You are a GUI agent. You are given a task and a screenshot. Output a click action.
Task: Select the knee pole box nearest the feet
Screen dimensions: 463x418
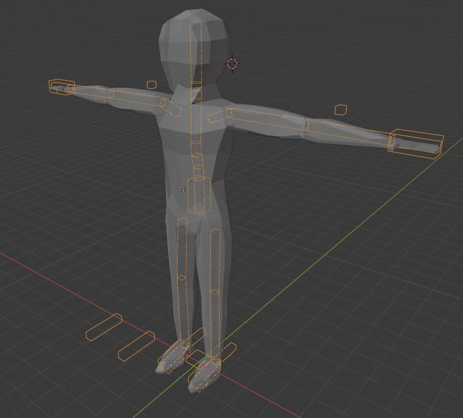136,346
